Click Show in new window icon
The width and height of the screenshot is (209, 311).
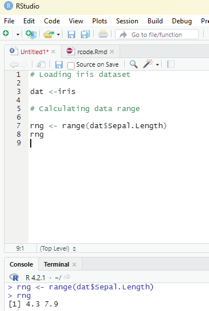[x=41, y=64]
